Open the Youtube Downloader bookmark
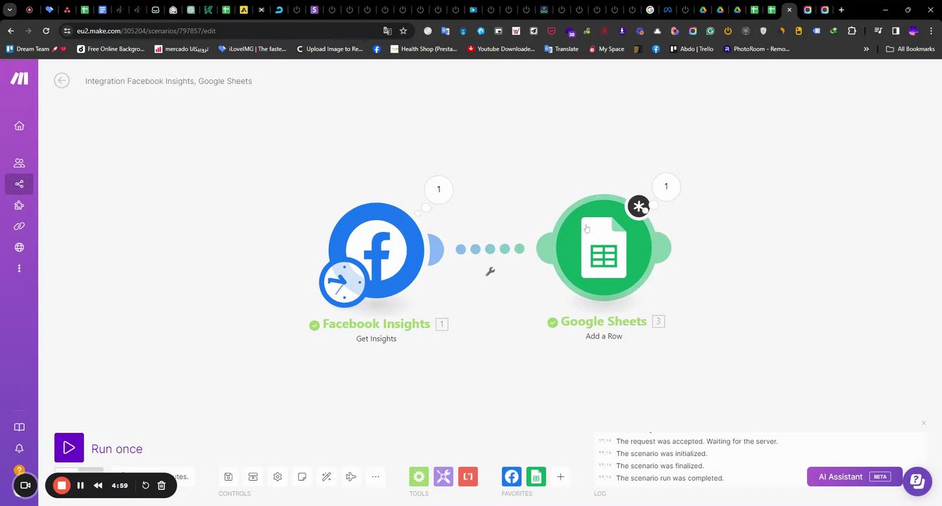Image resolution: width=942 pixels, height=506 pixels. (501, 49)
